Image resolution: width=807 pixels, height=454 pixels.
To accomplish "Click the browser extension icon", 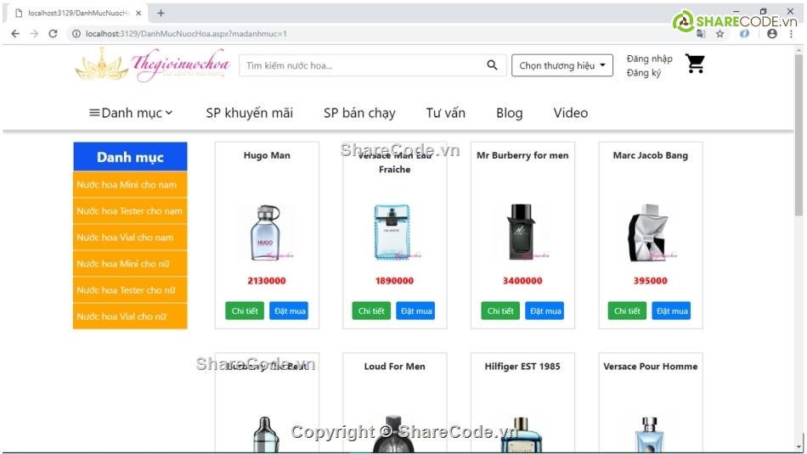I will click(x=744, y=34).
